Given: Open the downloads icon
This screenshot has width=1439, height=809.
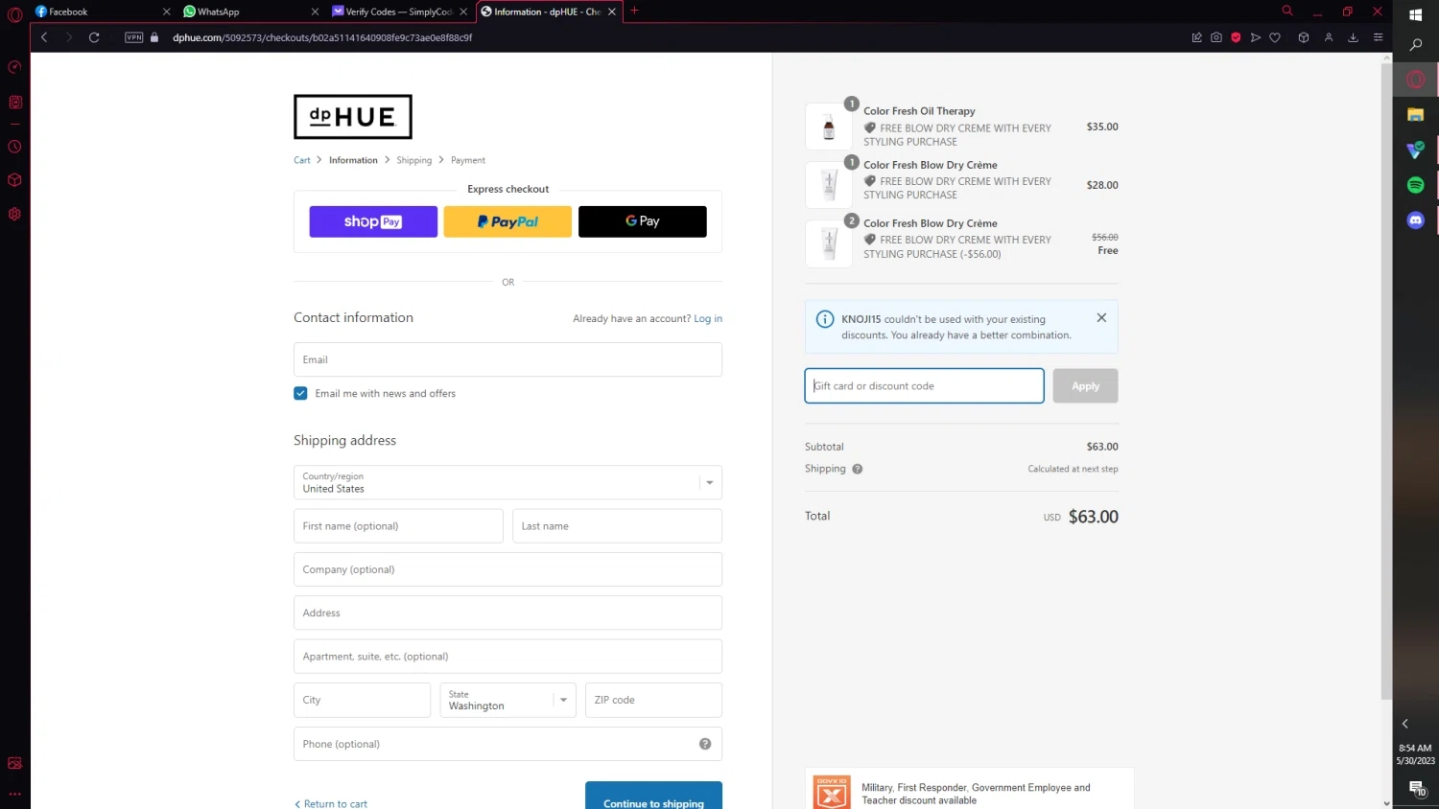Looking at the screenshot, I should pos(1353,37).
